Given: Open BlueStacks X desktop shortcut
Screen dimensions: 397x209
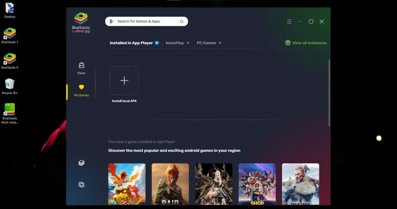Looking at the screenshot, I should click(x=10, y=59).
